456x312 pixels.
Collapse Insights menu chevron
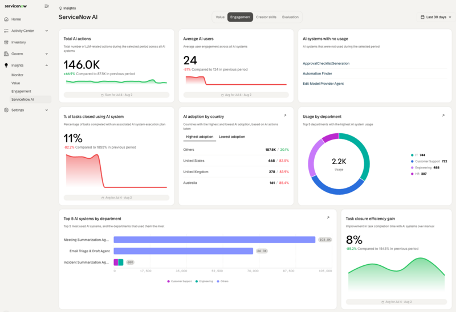point(47,65)
